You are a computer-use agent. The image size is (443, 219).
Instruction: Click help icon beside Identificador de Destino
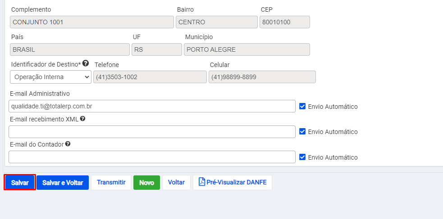tap(86, 63)
